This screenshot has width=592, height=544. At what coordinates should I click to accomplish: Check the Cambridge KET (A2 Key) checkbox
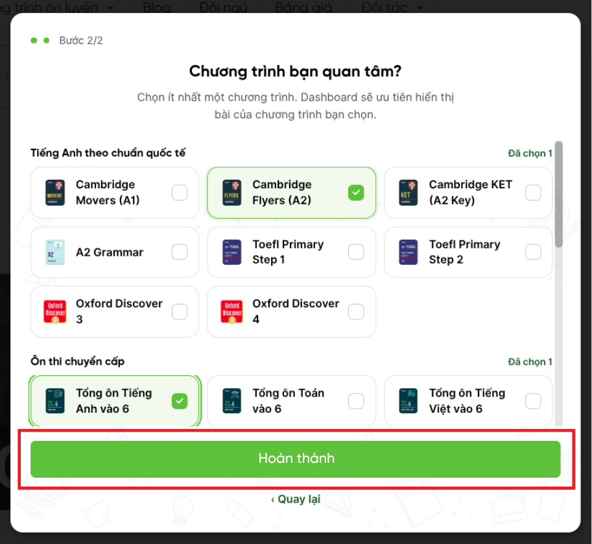pos(533,193)
